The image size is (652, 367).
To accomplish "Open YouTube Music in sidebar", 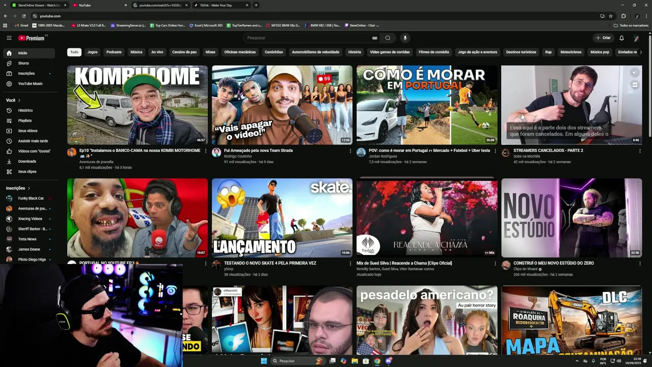I will (30, 84).
